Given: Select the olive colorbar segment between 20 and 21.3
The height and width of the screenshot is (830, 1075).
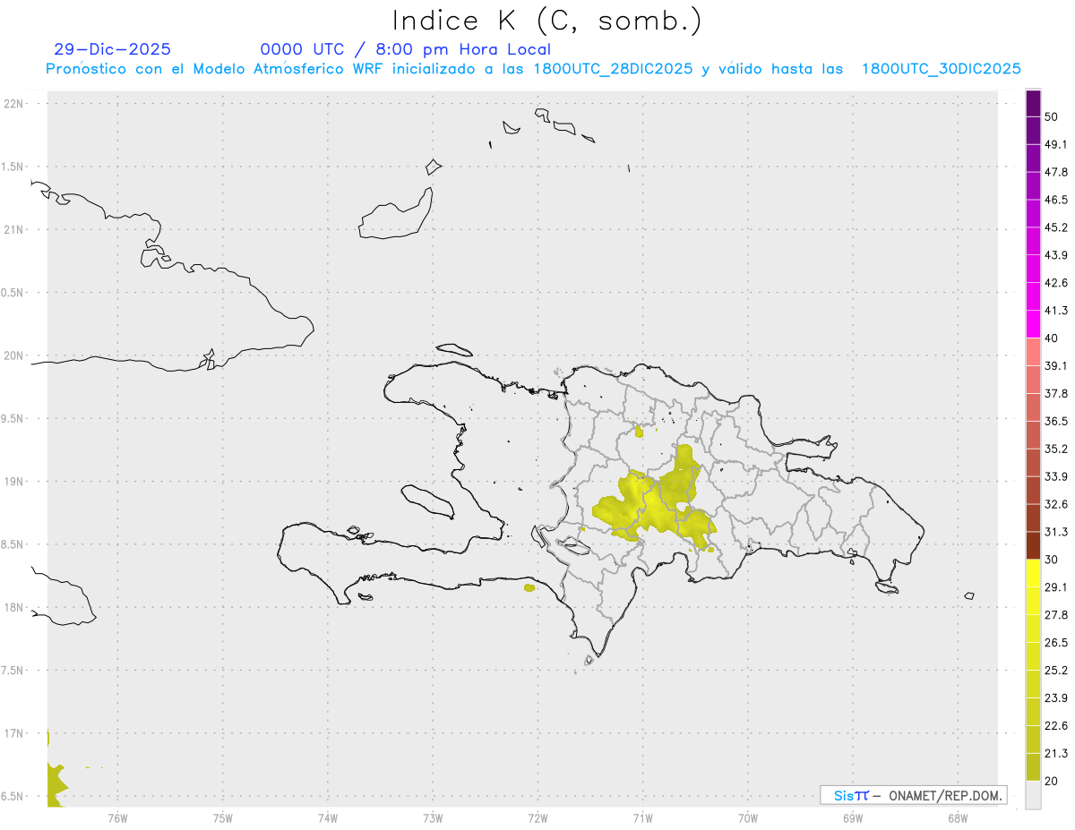Looking at the screenshot, I should tap(1033, 766).
